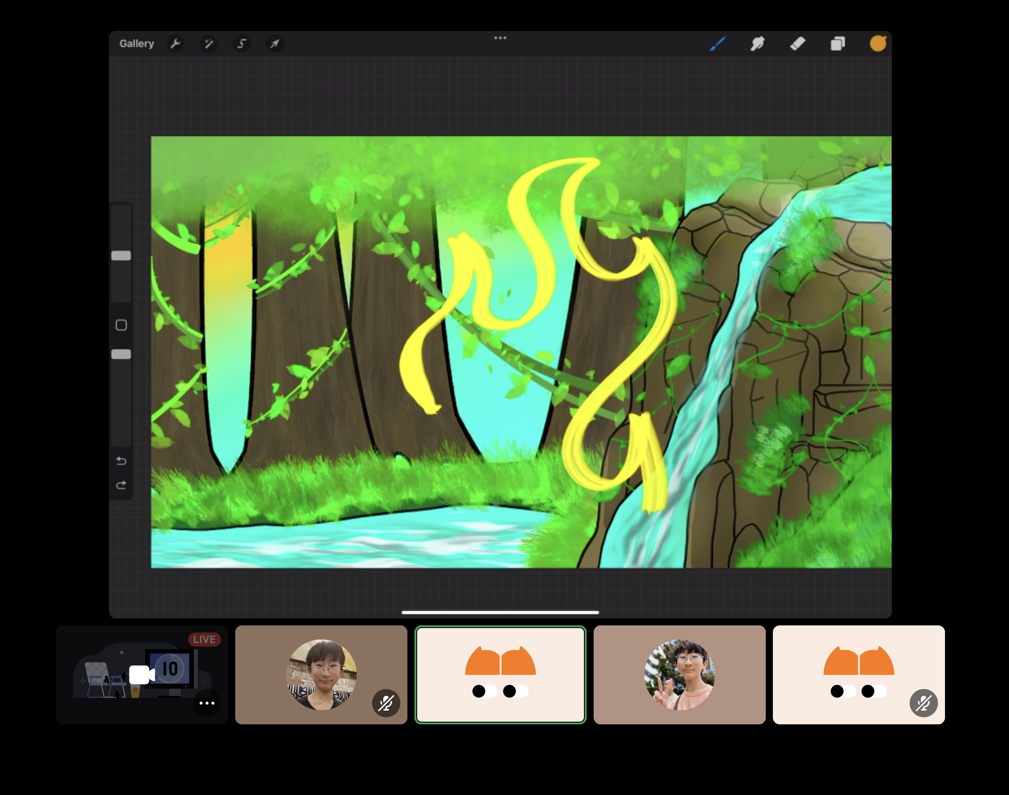Toggle the muted mic on first participant
1009x795 pixels.
pyautogui.click(x=386, y=703)
